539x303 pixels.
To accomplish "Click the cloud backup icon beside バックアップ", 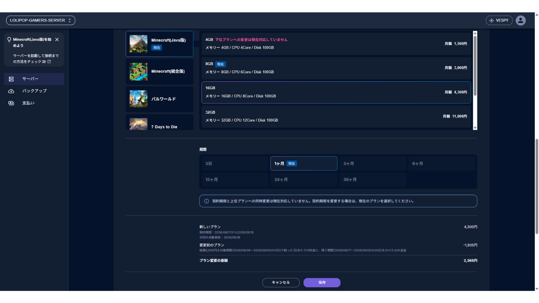I will (11, 91).
